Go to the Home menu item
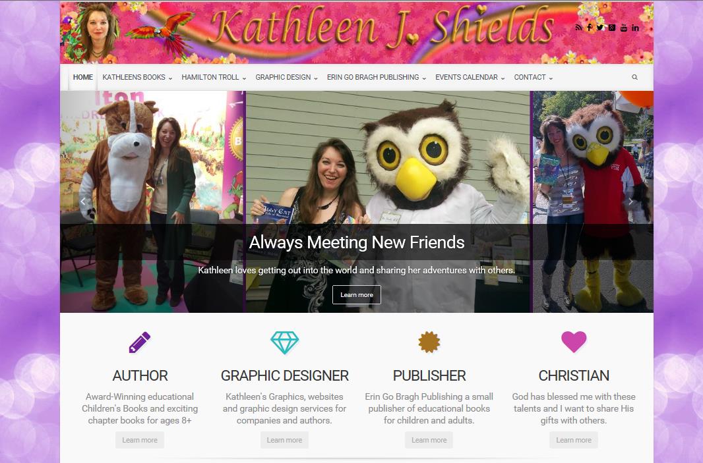703x463 pixels. pos(83,77)
